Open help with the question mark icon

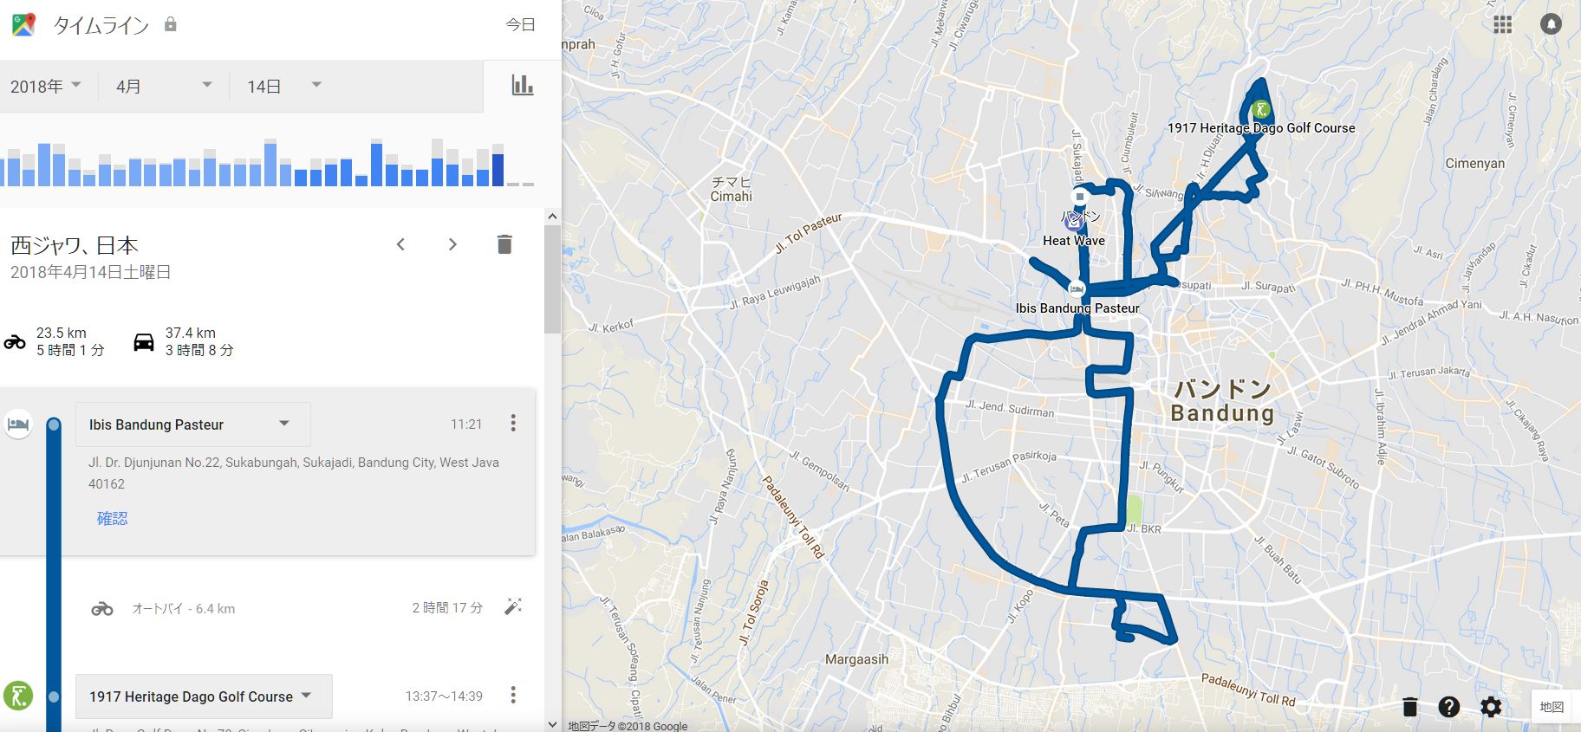1449,707
